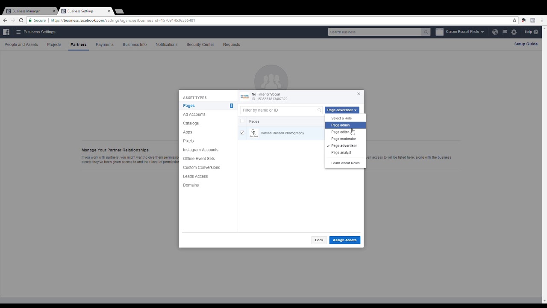Click the search icon in filter field

coord(319,110)
